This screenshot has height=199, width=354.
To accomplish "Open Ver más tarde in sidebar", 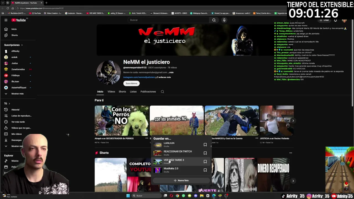I will [17, 122].
